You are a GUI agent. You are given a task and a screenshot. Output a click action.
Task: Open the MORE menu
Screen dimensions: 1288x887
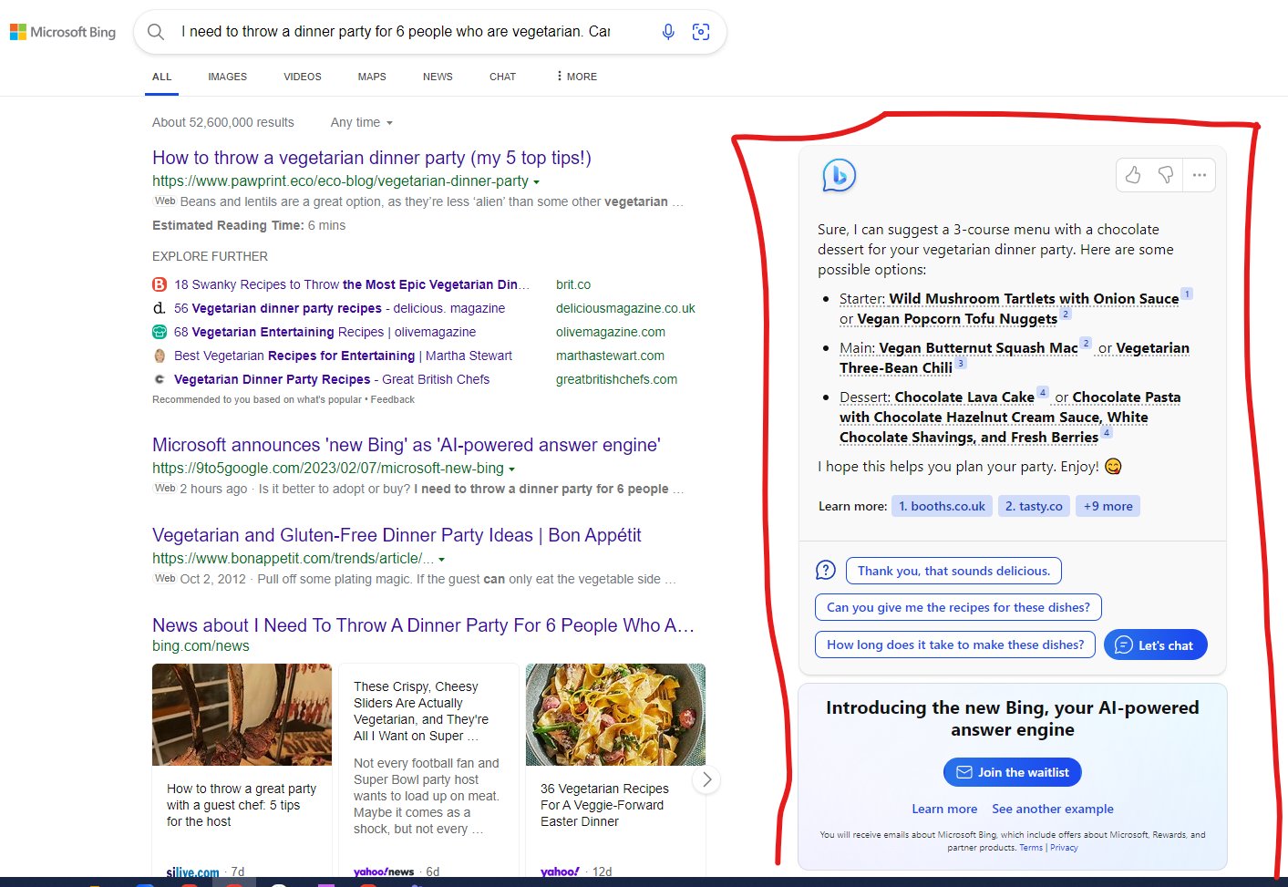point(576,77)
